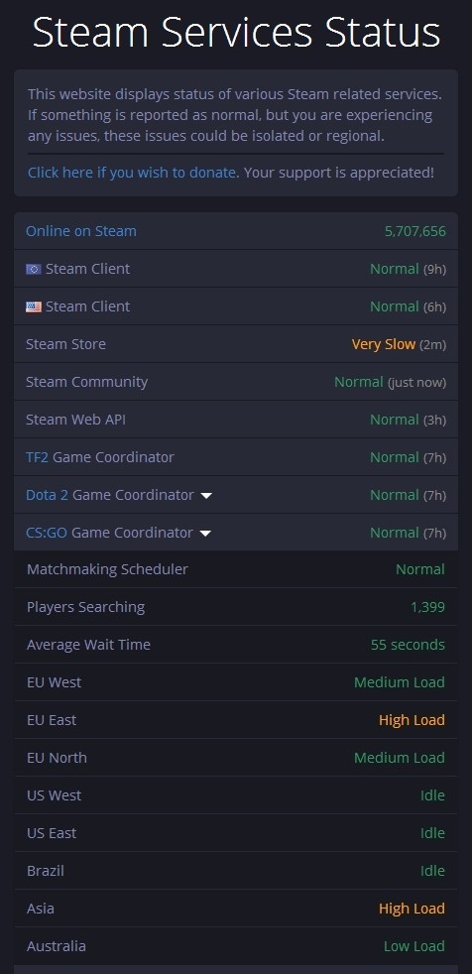Expand the Dota 2 Game Coordinator arrow
The height and width of the screenshot is (974, 472).
click(x=206, y=496)
